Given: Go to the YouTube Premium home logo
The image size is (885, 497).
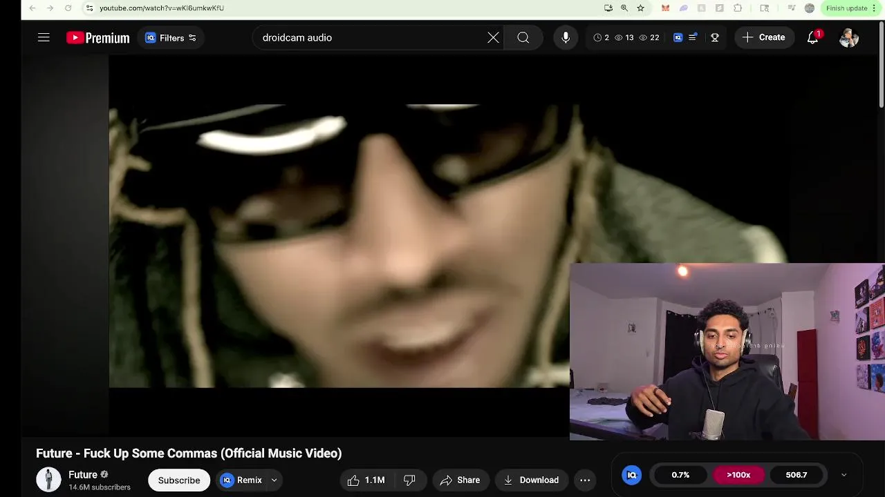Looking at the screenshot, I should tap(97, 38).
